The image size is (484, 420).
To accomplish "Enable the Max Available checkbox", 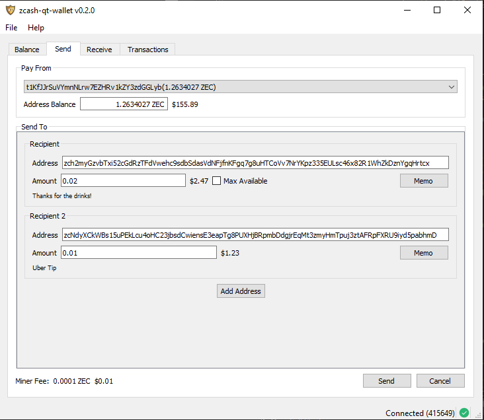I will 216,181.
